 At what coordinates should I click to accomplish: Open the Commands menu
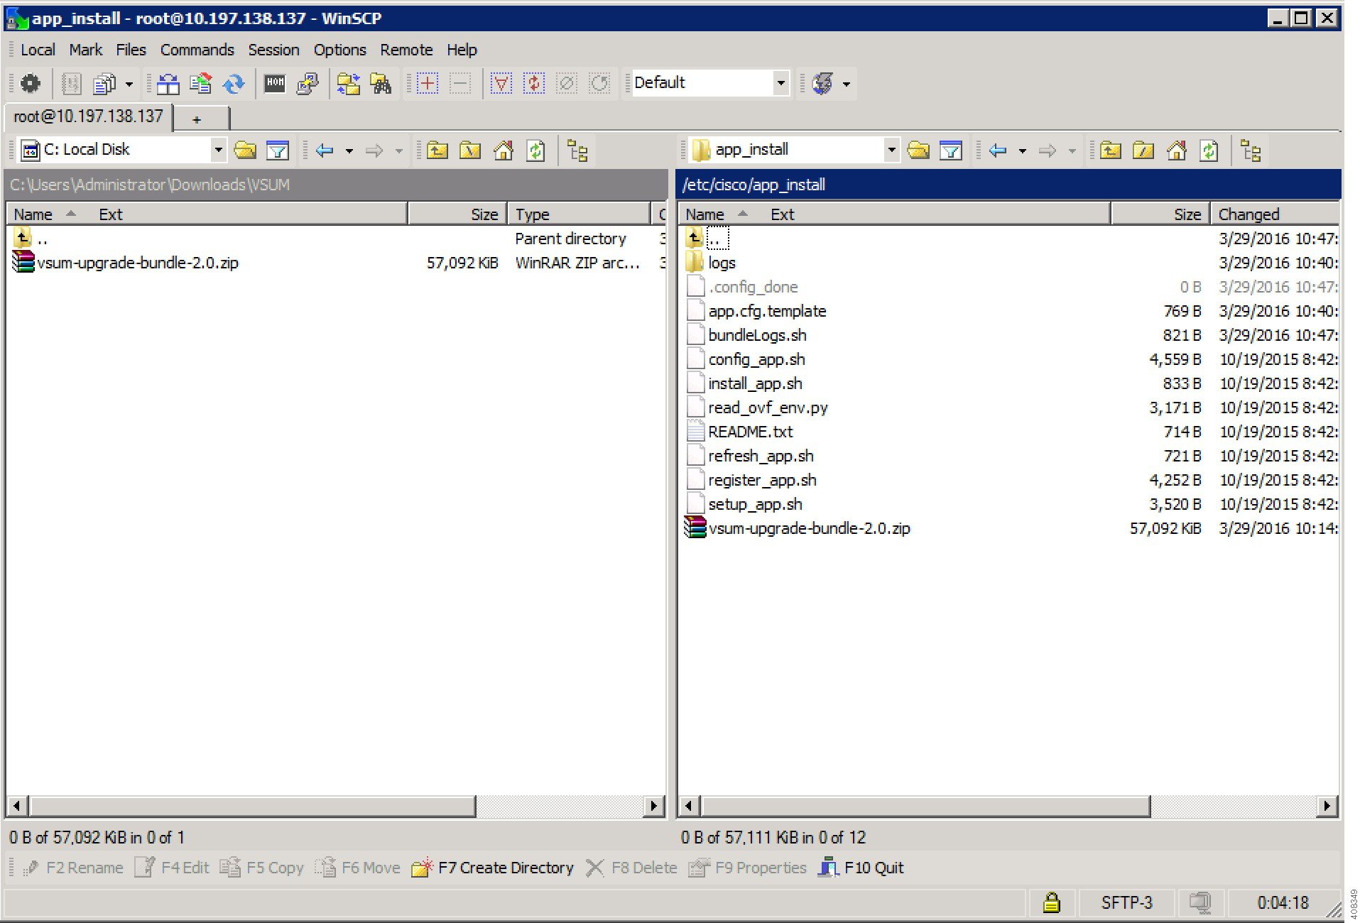(197, 50)
